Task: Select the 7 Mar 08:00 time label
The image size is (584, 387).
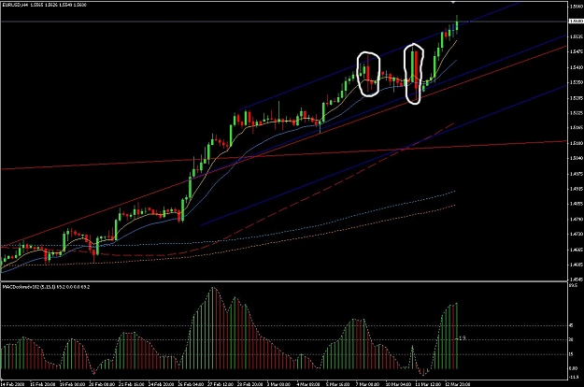Action: [367, 383]
